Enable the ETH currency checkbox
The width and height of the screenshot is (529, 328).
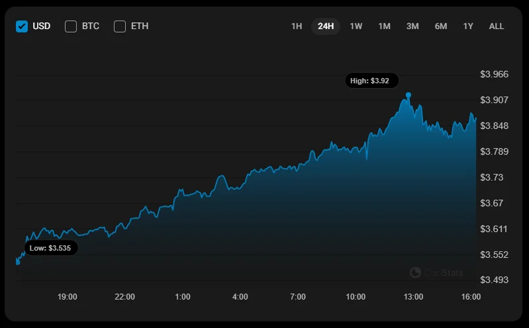120,26
